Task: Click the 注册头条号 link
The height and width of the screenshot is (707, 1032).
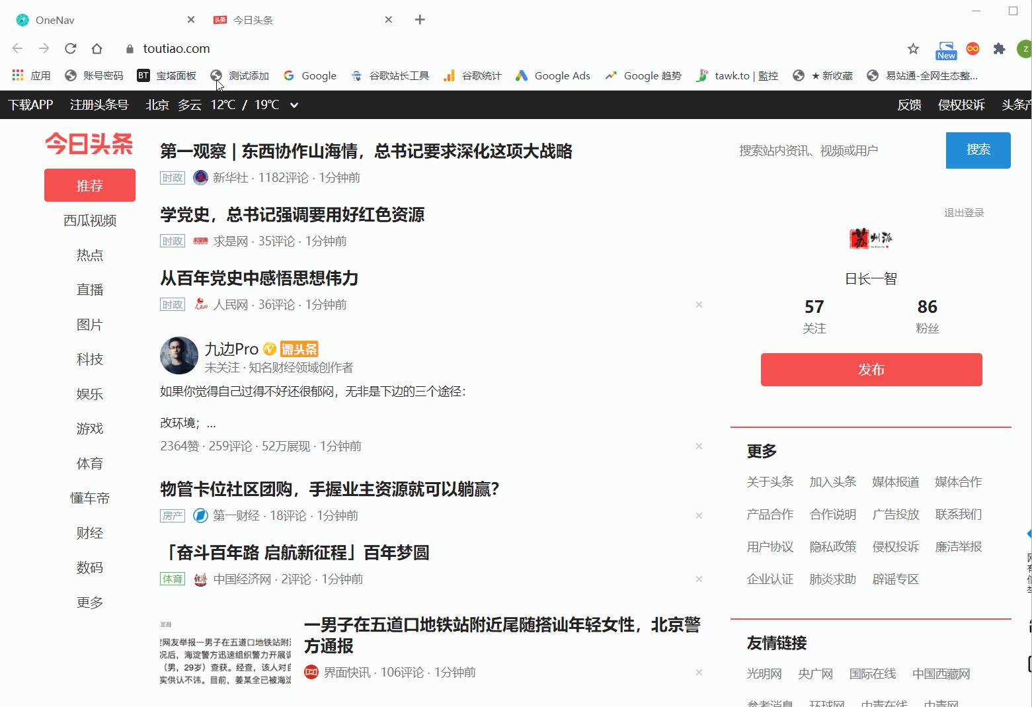Action: (x=99, y=104)
